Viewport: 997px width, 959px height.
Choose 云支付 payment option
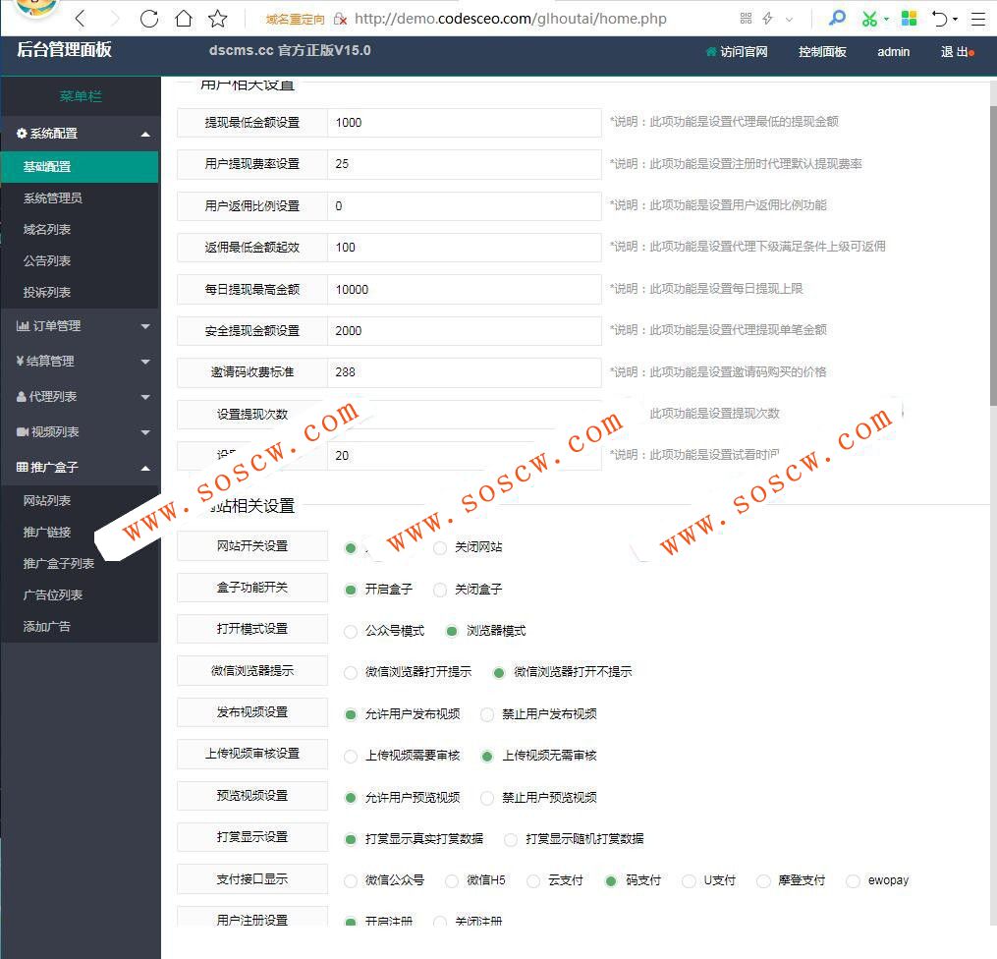coord(533,880)
